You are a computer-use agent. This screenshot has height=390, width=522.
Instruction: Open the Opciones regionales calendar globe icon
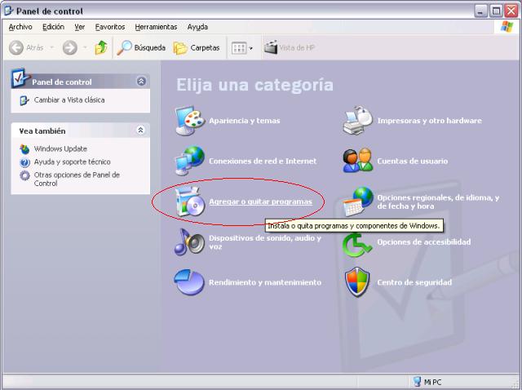[358, 202]
